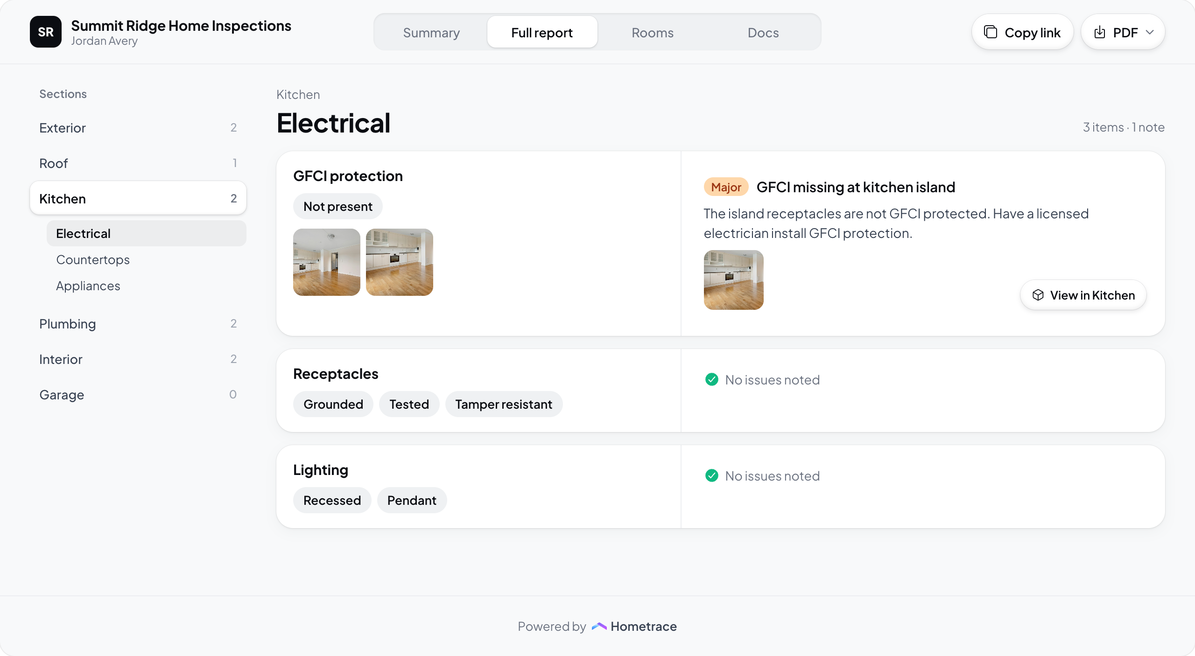Screen dimensions: 1195x656
Task: Switch to the Summary tab
Action: pyautogui.click(x=431, y=32)
